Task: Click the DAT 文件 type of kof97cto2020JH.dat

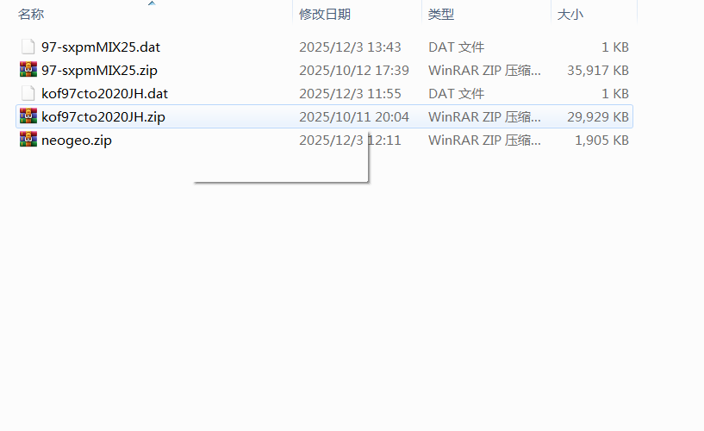Action: point(456,94)
